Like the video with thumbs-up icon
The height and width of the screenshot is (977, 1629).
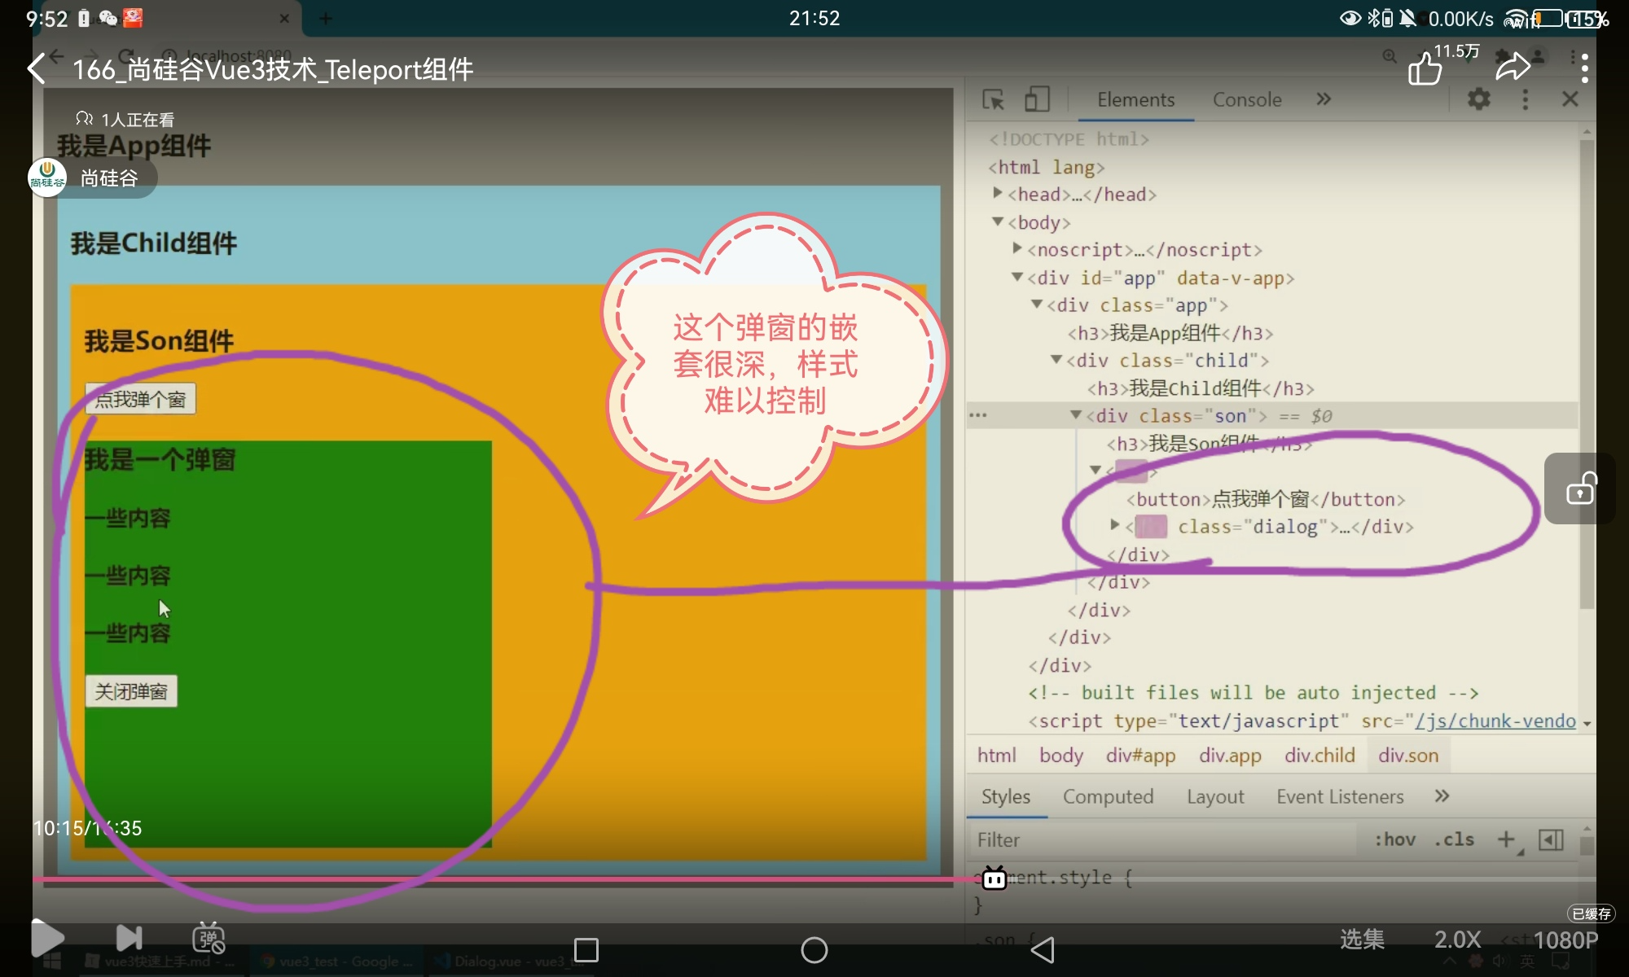1425,68
